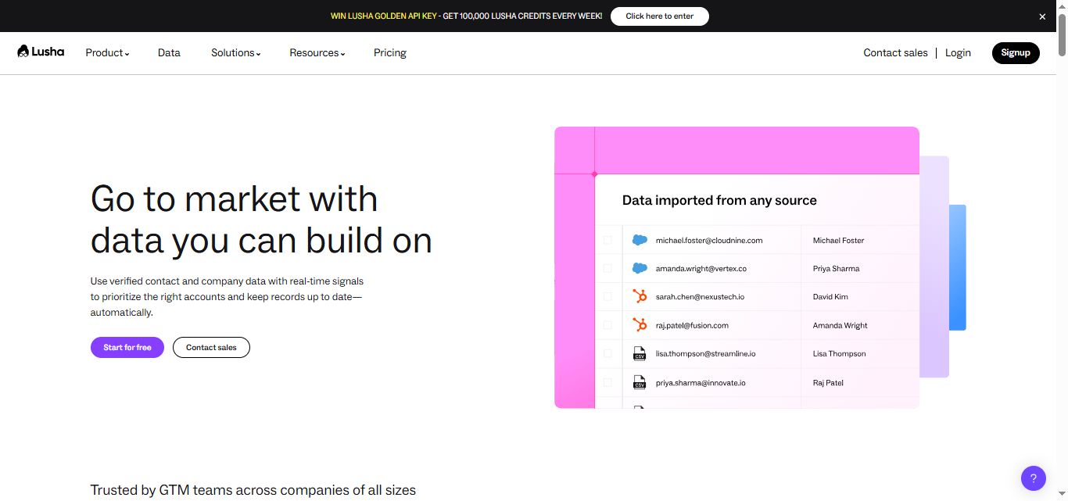
Task: Open the Data menu item
Action: (x=169, y=52)
